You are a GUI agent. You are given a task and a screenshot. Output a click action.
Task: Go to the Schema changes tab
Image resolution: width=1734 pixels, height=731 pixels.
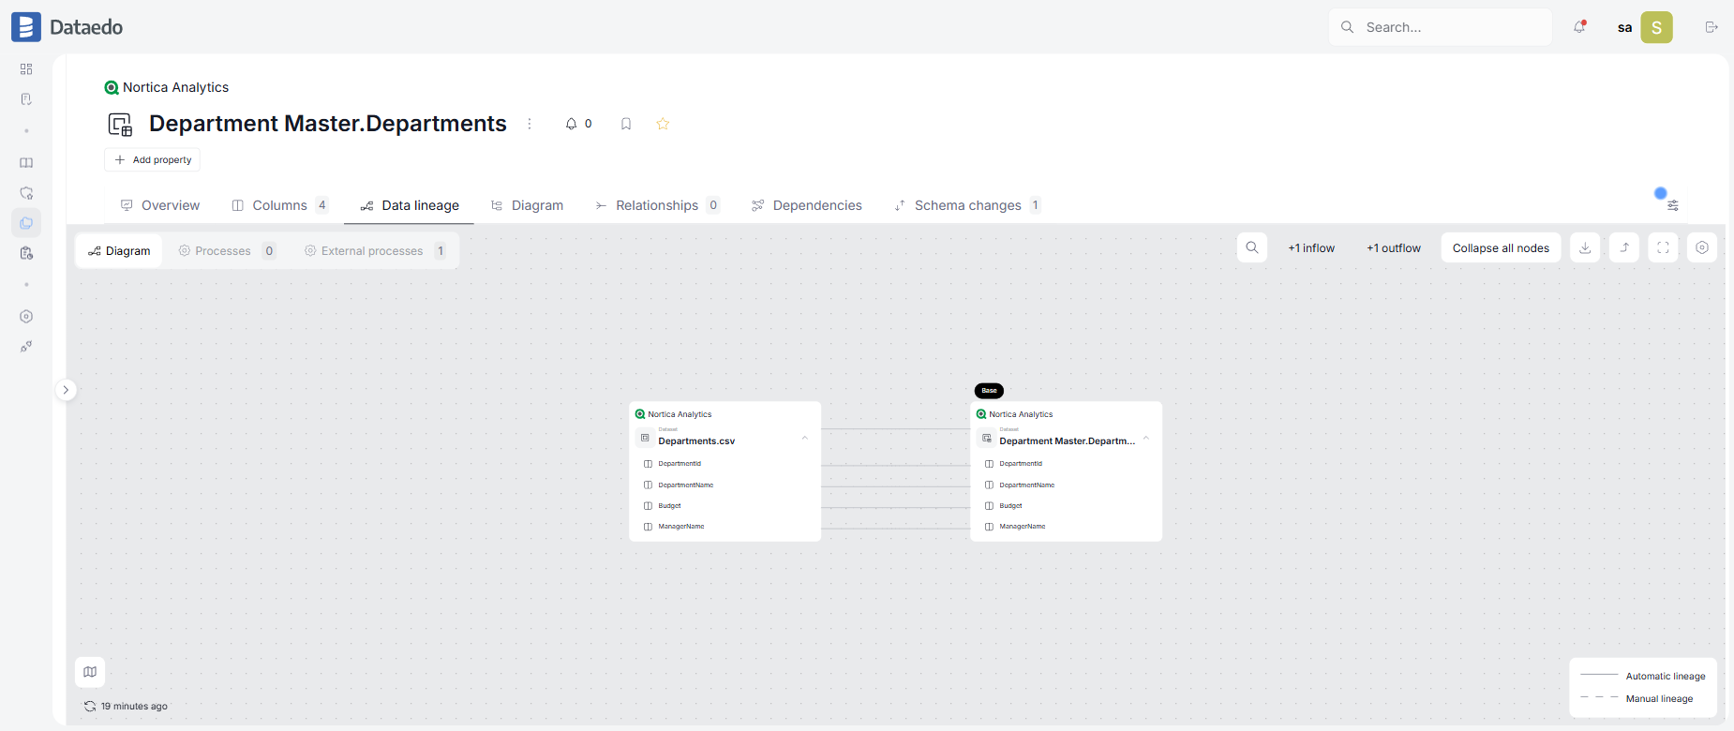967,205
